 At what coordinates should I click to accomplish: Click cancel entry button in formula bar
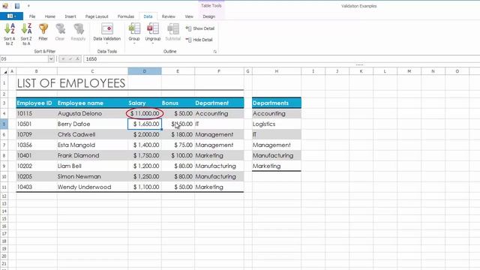(63, 58)
